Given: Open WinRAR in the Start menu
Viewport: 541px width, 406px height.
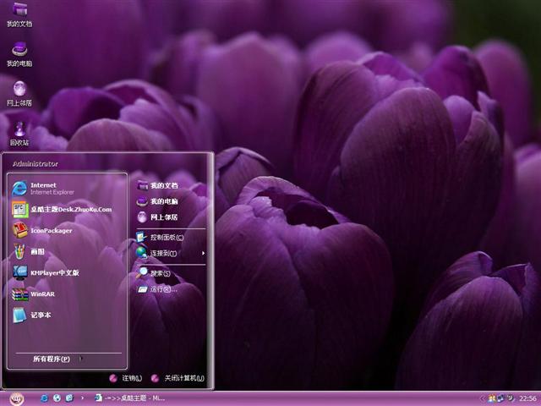Looking at the screenshot, I should (42, 294).
